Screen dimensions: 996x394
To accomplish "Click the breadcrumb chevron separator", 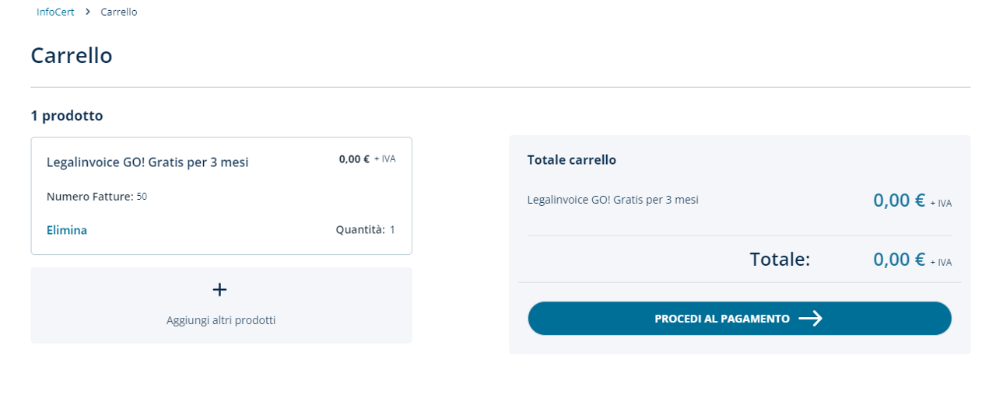I will [x=88, y=12].
